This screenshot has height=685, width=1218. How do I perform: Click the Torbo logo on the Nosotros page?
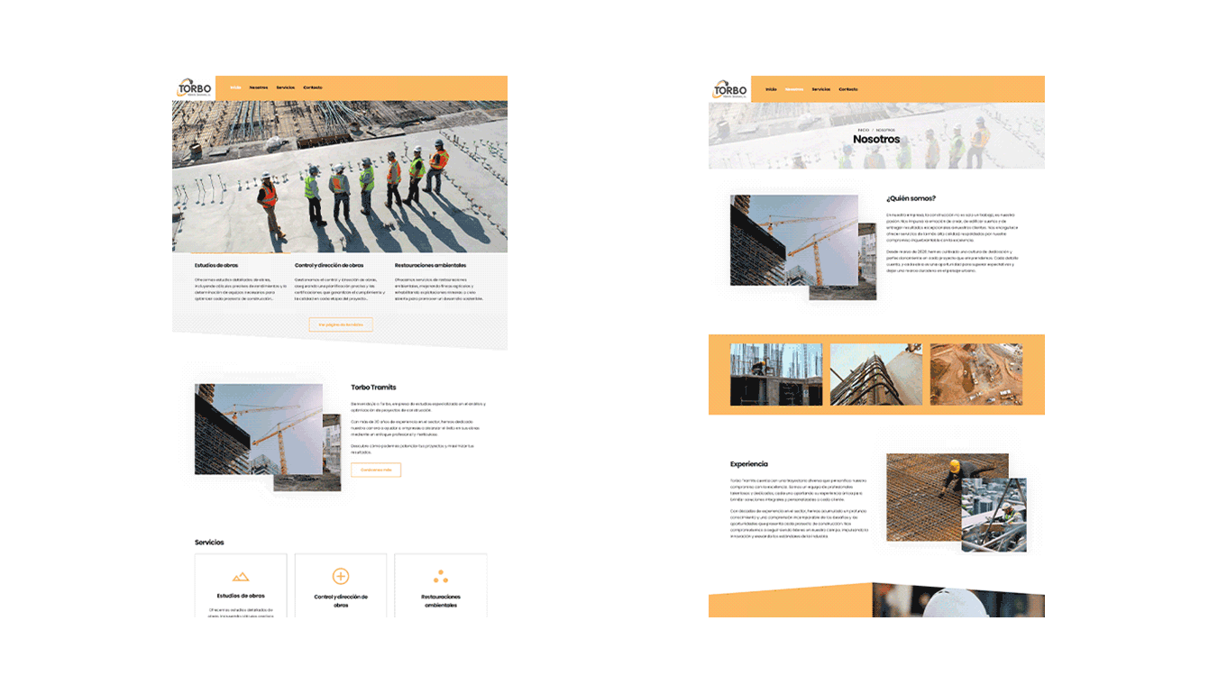point(728,88)
